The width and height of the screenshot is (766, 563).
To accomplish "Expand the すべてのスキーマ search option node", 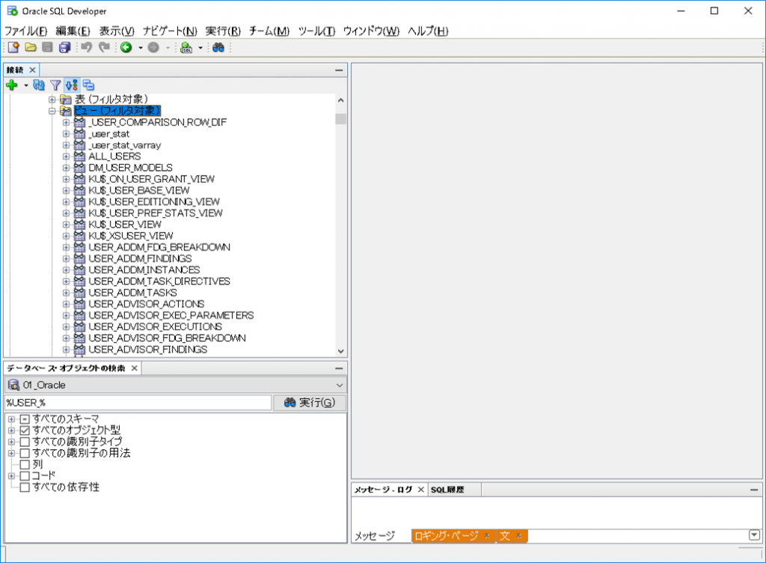I will (12, 419).
